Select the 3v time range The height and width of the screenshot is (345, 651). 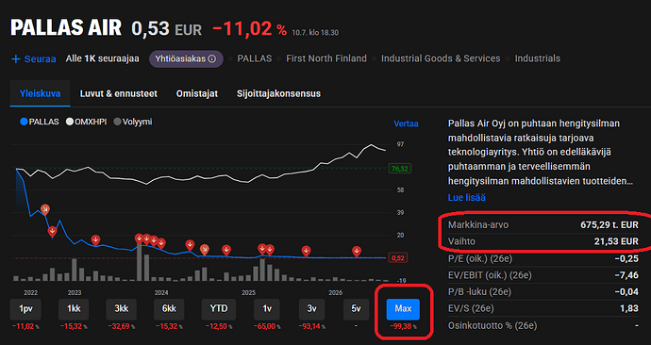click(x=311, y=309)
